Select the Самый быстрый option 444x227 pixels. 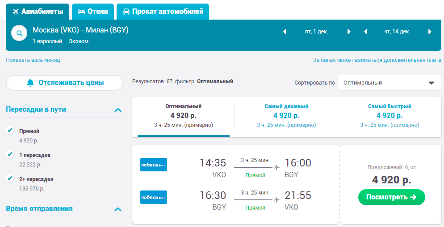390,116
